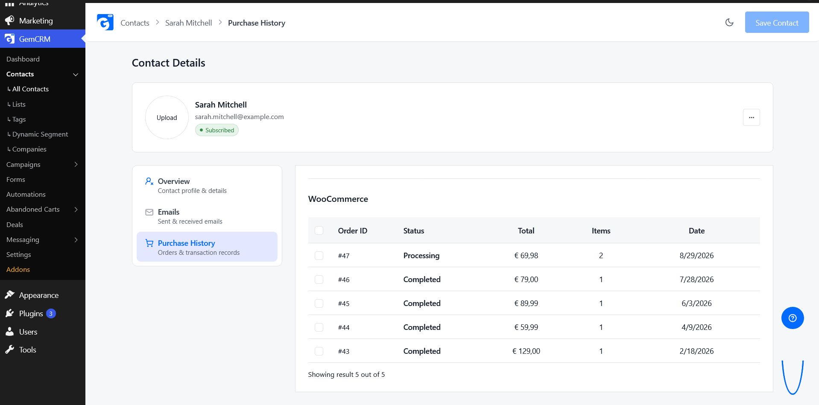Click the Plugins plug icon
This screenshot has height=405, width=819.
point(9,313)
